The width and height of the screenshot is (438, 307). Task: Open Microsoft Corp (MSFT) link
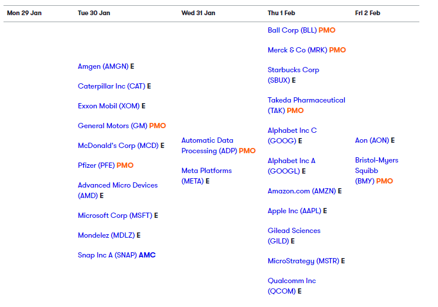[x=115, y=216]
